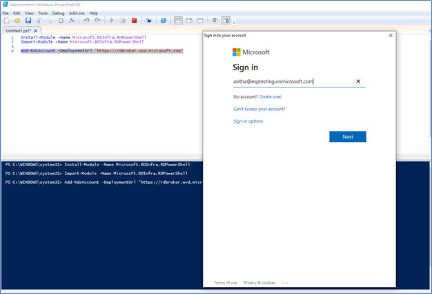Show script pane on top icon

pos(178,21)
